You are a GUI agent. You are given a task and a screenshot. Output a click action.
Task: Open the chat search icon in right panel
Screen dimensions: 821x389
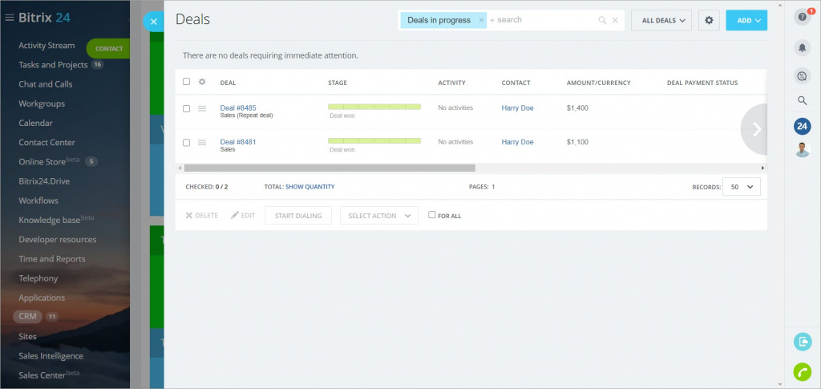coord(802,76)
